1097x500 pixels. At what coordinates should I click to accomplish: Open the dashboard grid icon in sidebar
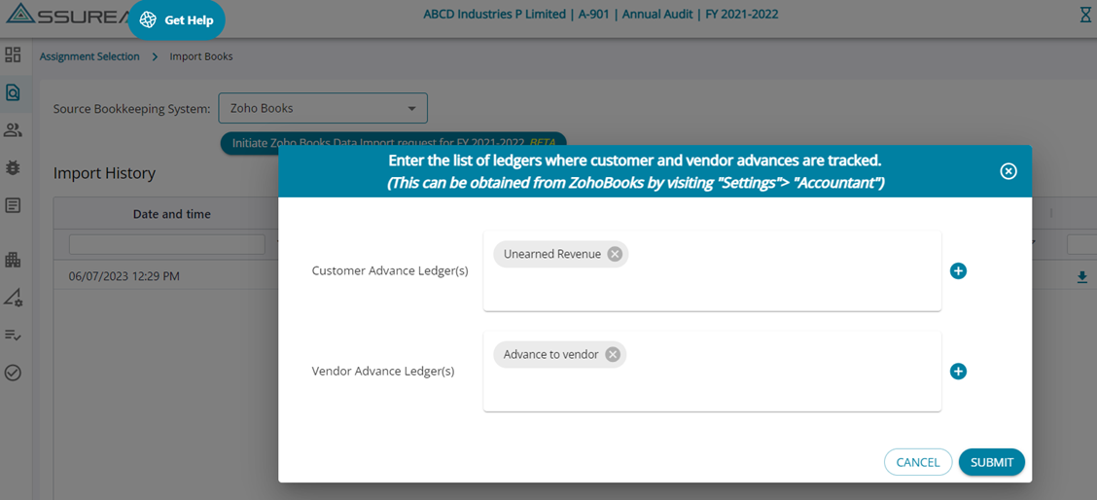pyautogui.click(x=13, y=55)
